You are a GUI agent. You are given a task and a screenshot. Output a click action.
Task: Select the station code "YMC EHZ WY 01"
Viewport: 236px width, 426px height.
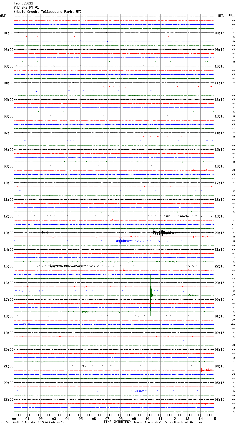26,7
